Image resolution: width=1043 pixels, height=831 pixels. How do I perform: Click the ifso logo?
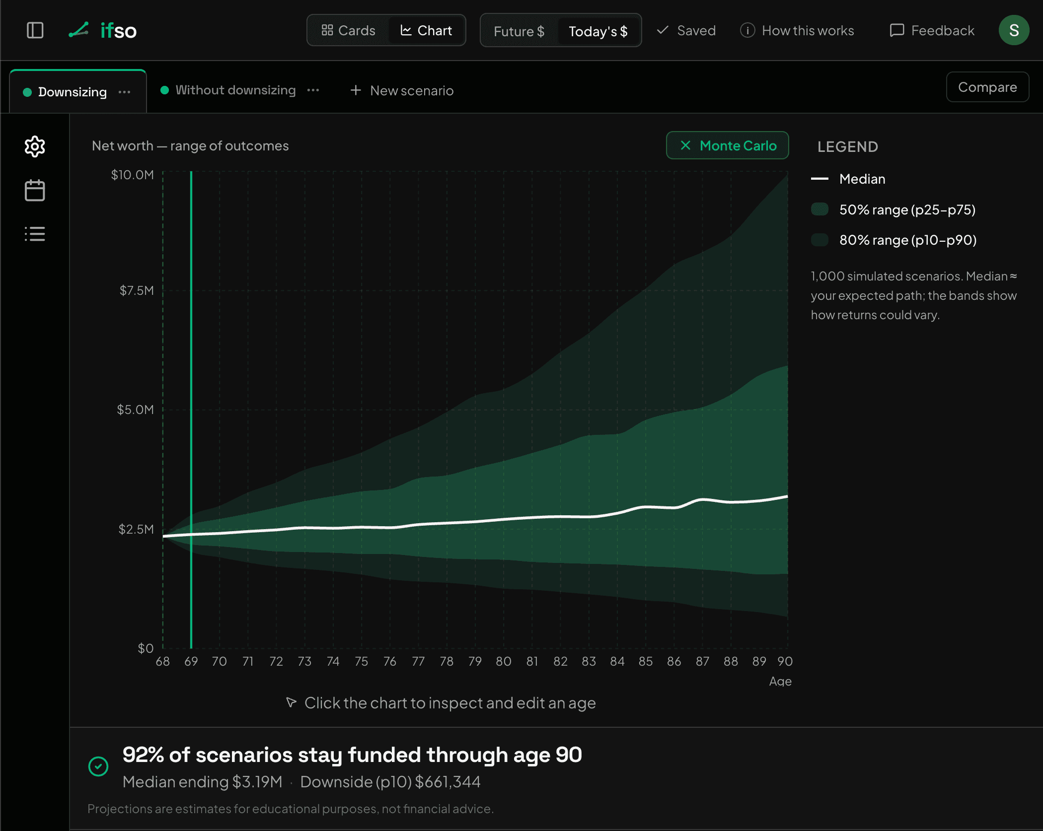pos(103,30)
